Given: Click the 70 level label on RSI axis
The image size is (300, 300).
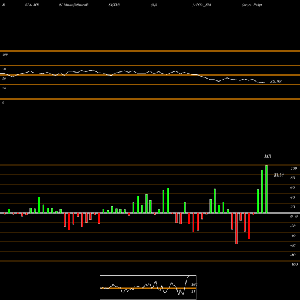Looking at the screenshot, I should pos(4,69).
